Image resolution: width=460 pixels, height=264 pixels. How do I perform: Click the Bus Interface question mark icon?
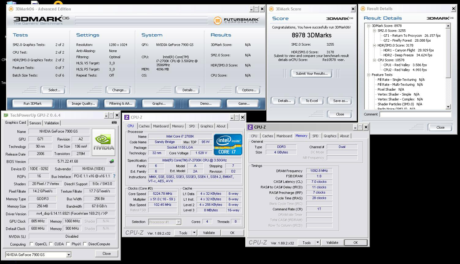point(114,176)
